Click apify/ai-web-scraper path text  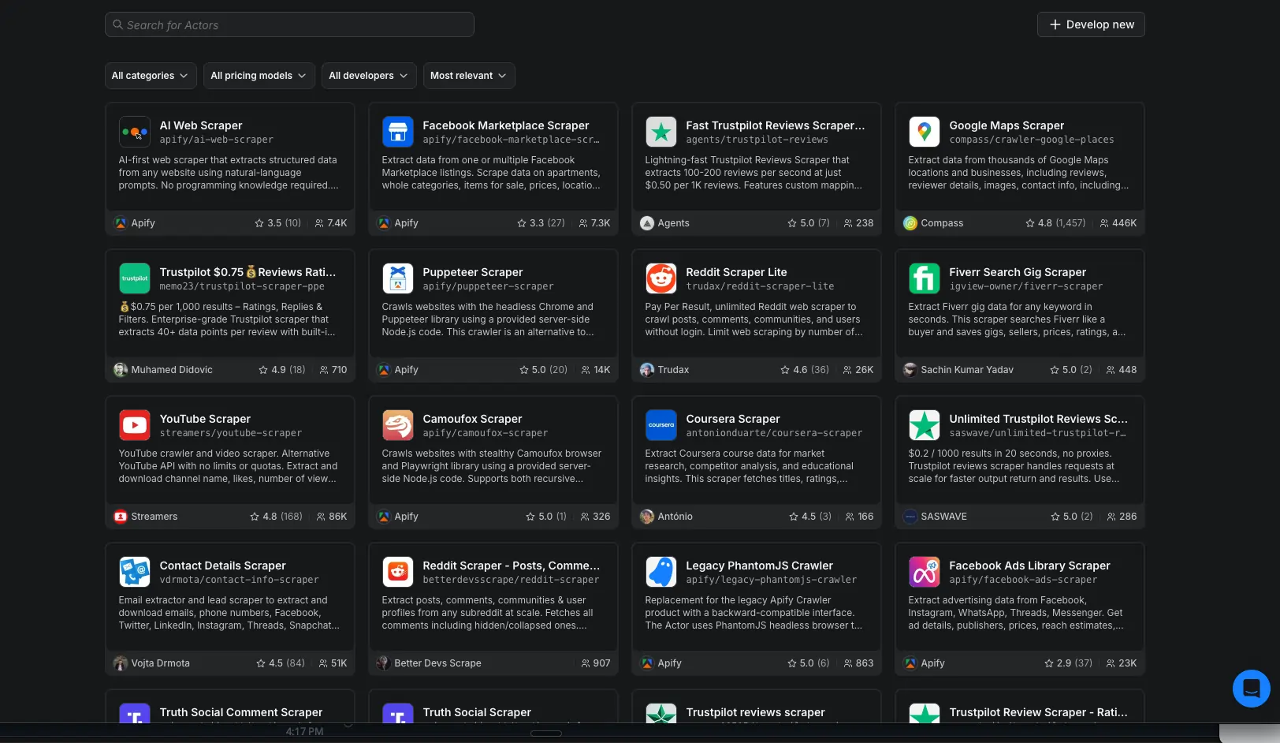(x=216, y=140)
